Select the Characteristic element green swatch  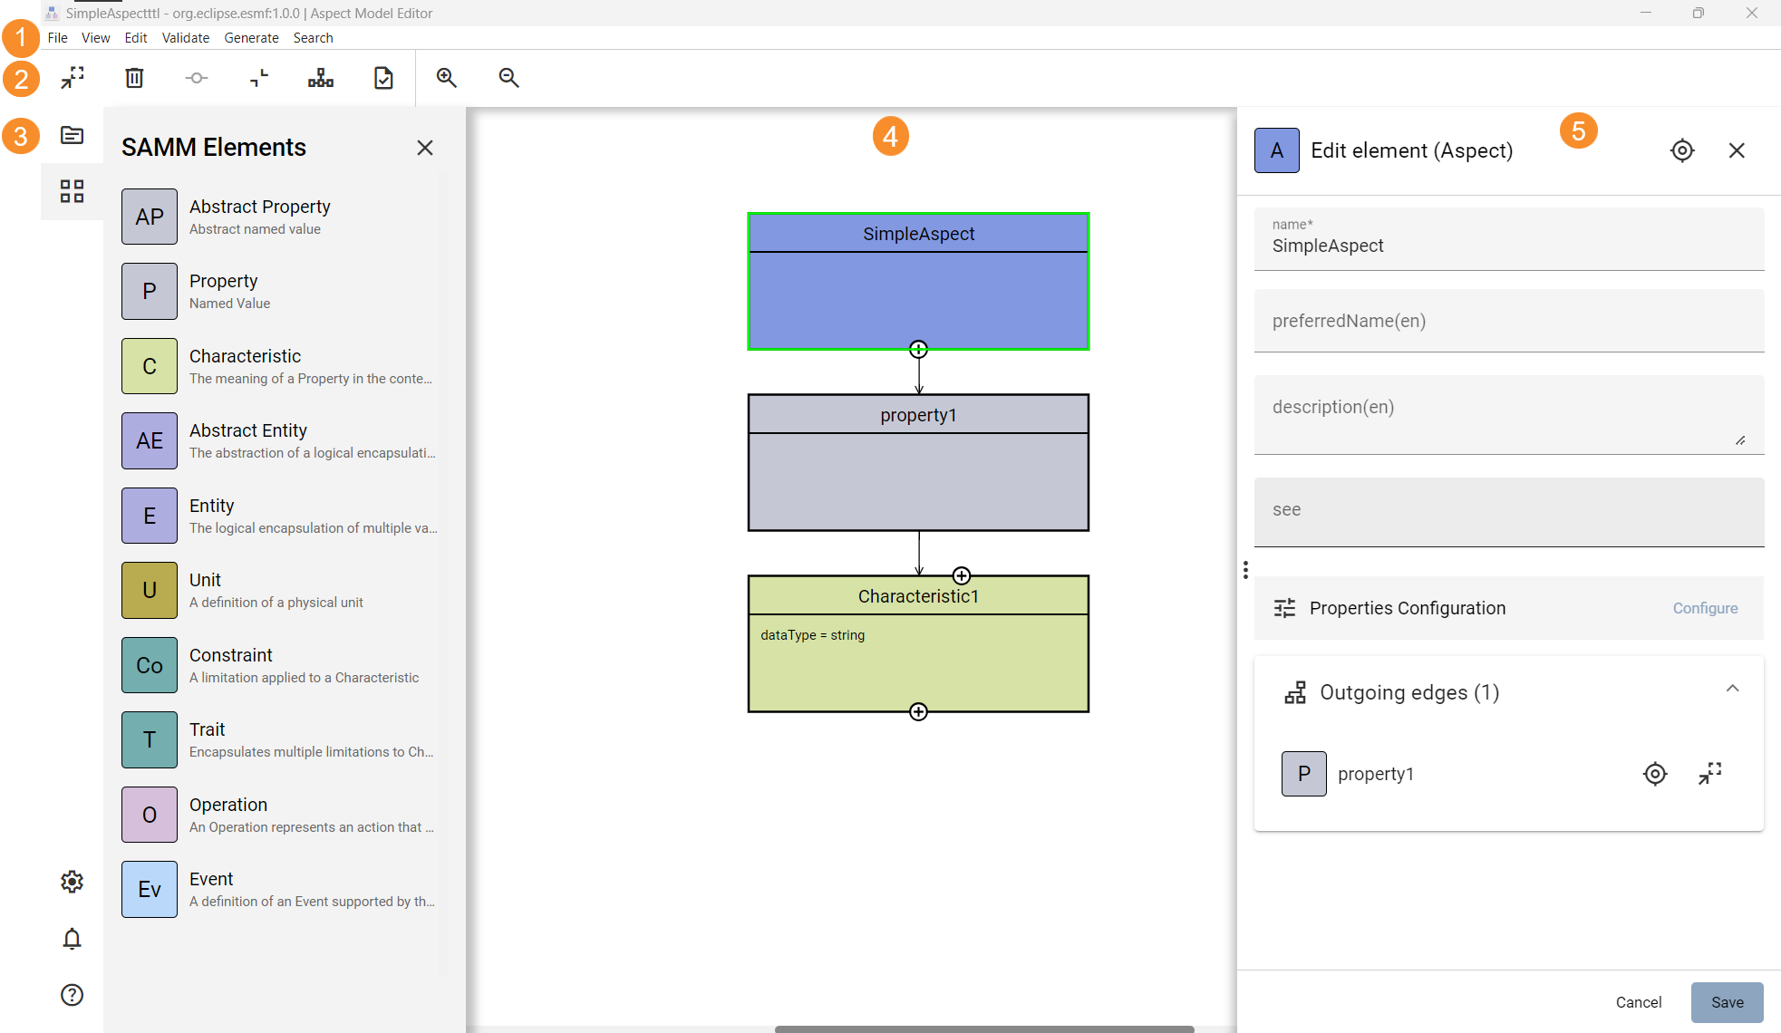[x=150, y=366]
